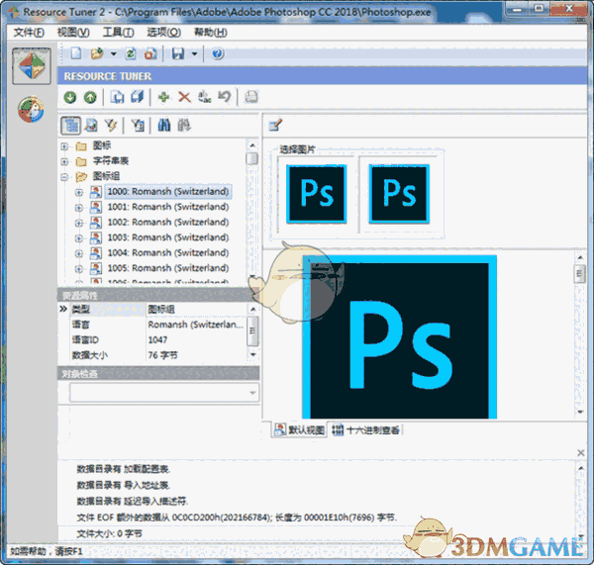This screenshot has width=594, height=565.
Task: Open the 选项(O) menu
Action: (x=164, y=33)
